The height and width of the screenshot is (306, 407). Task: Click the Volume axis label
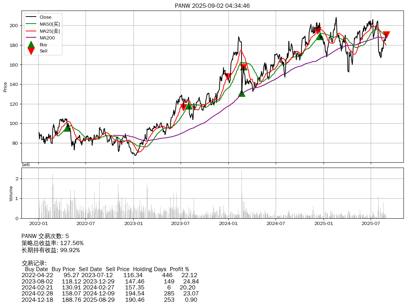tap(11, 193)
